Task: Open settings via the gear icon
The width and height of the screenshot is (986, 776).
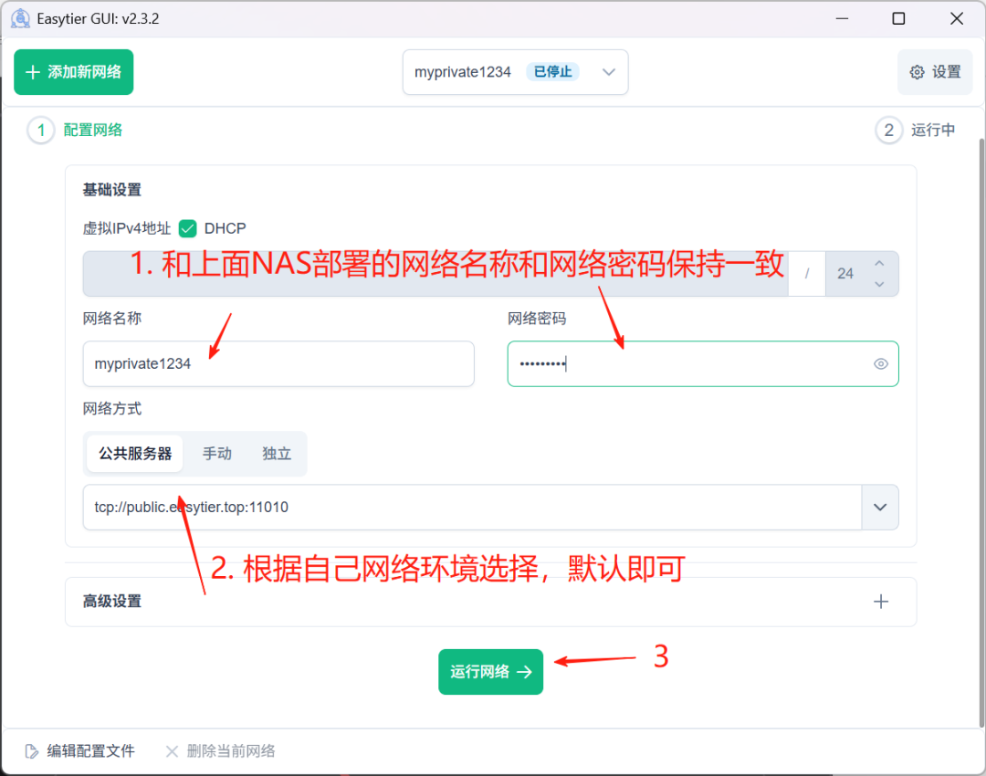Action: pyautogui.click(x=917, y=72)
